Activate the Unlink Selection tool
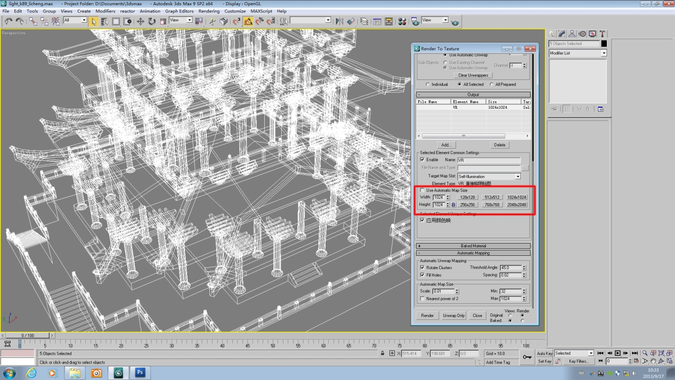The height and width of the screenshot is (380, 675). point(45,21)
